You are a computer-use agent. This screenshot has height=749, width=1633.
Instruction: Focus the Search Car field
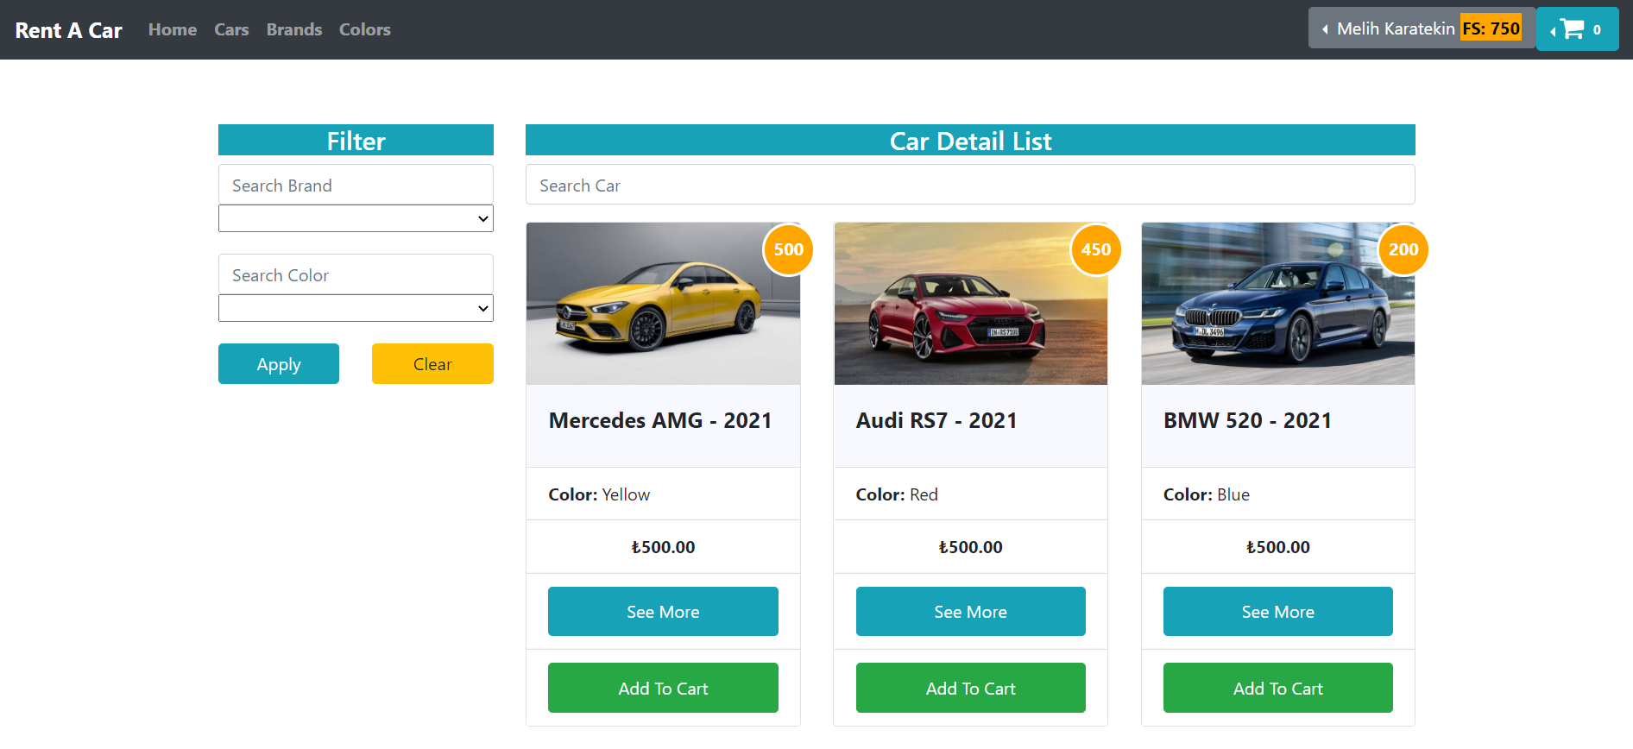pos(970,185)
